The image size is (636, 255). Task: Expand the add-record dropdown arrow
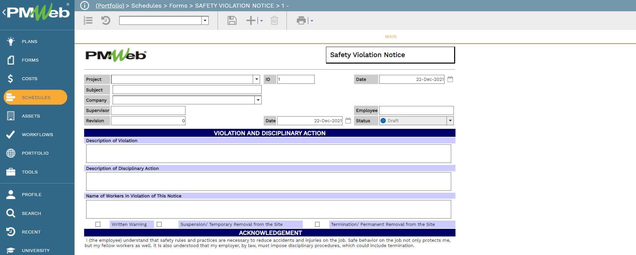click(261, 21)
